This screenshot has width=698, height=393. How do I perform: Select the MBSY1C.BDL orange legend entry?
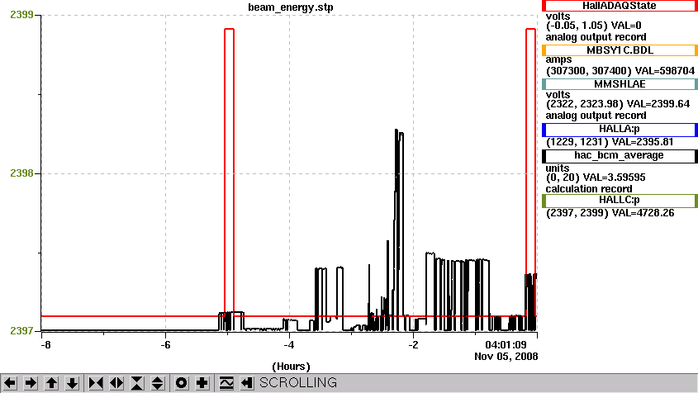point(620,50)
